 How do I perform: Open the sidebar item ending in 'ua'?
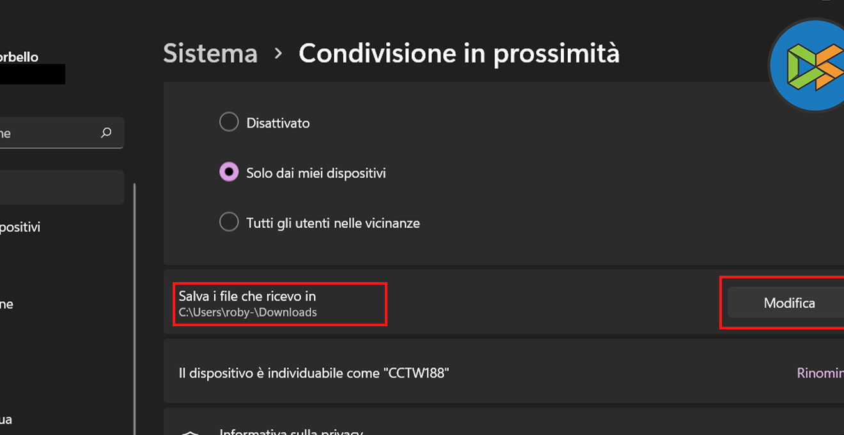point(6,420)
